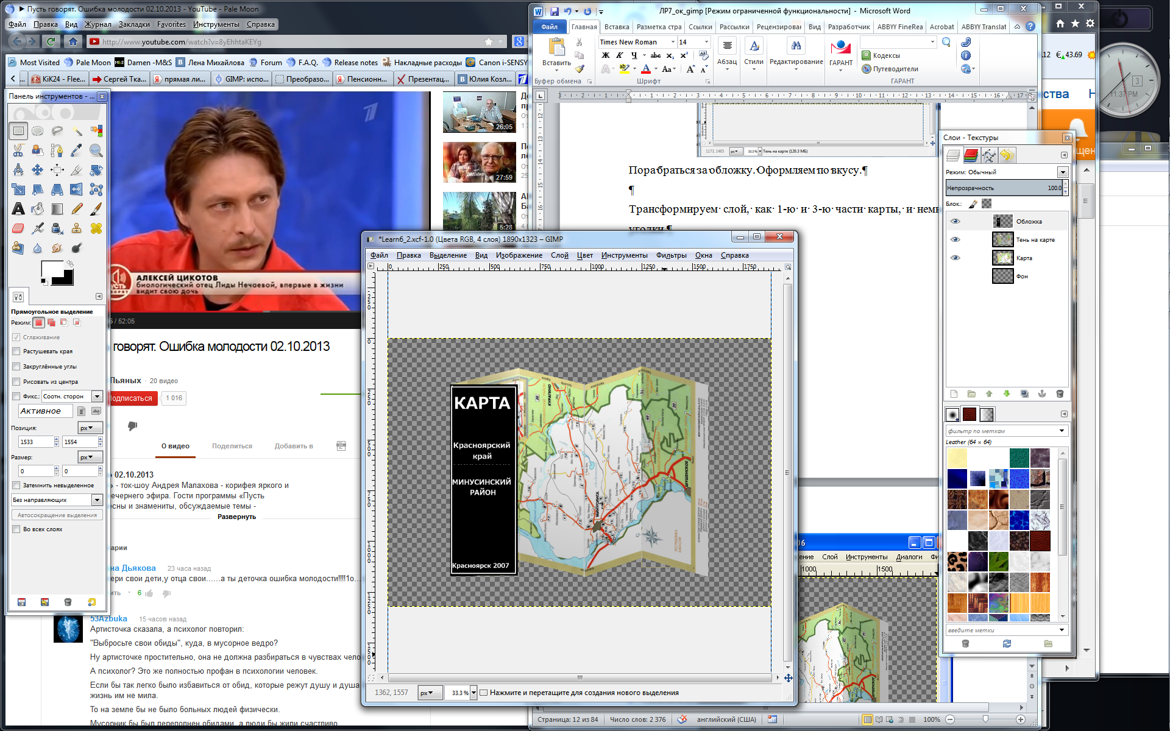The height and width of the screenshot is (731, 1170).
Task: Open Закладки menu in Pale Moon
Action: coord(134,24)
